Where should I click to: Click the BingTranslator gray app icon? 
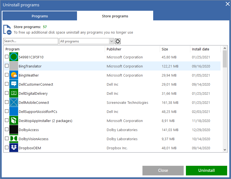coord(14,66)
